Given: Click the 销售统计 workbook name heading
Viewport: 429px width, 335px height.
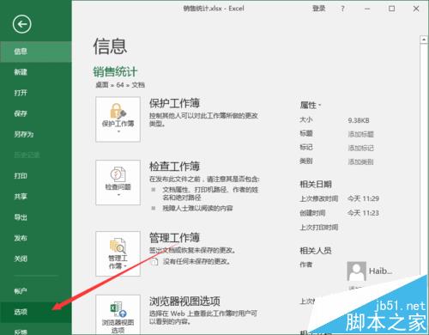Looking at the screenshot, I should [115, 71].
